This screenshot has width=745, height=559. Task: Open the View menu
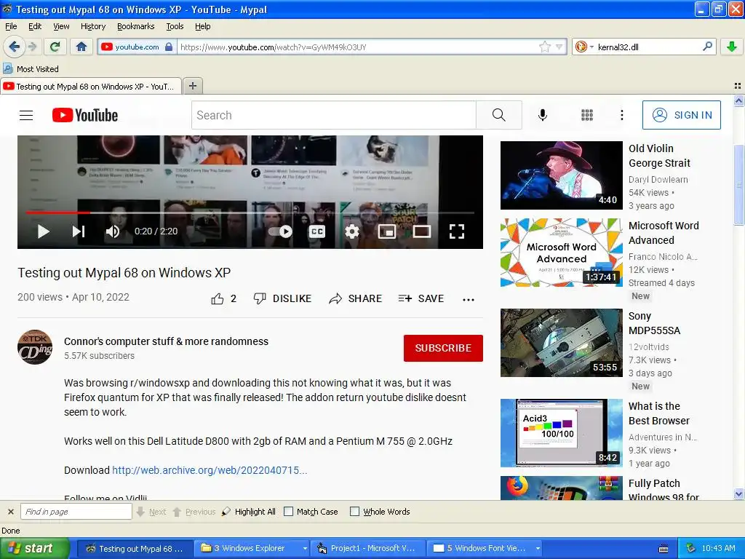(x=61, y=26)
